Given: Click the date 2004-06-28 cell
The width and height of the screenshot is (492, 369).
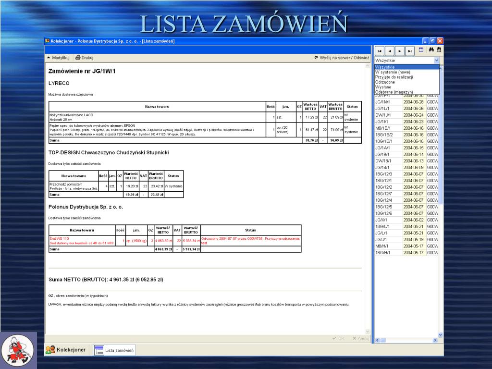Looking at the screenshot, I should pyautogui.click(x=414, y=102).
